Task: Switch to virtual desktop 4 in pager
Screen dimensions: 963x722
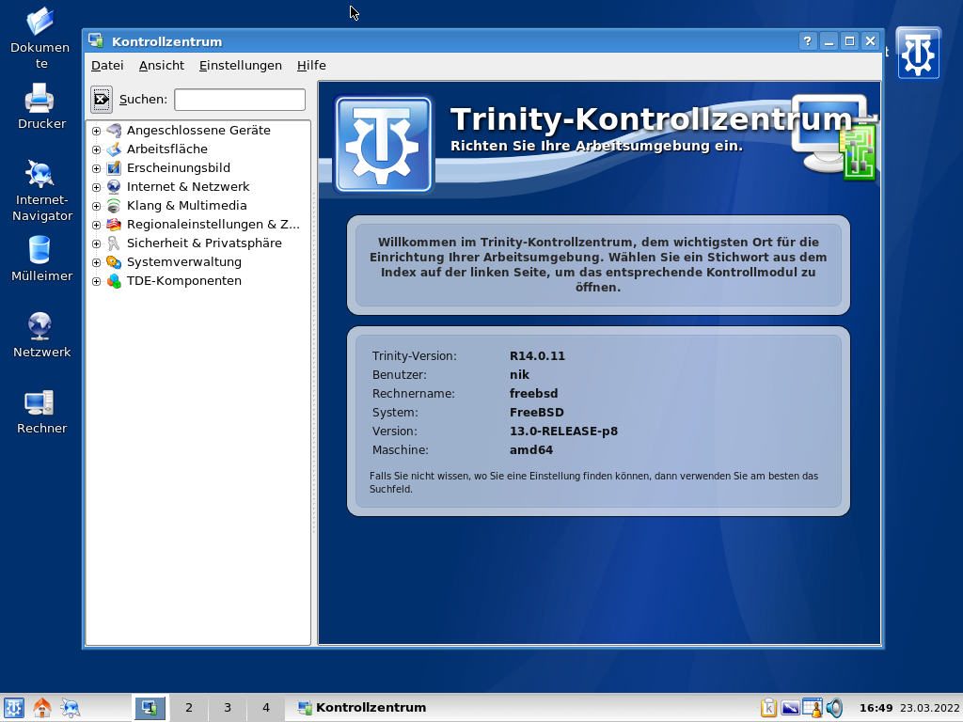Action: click(x=266, y=708)
